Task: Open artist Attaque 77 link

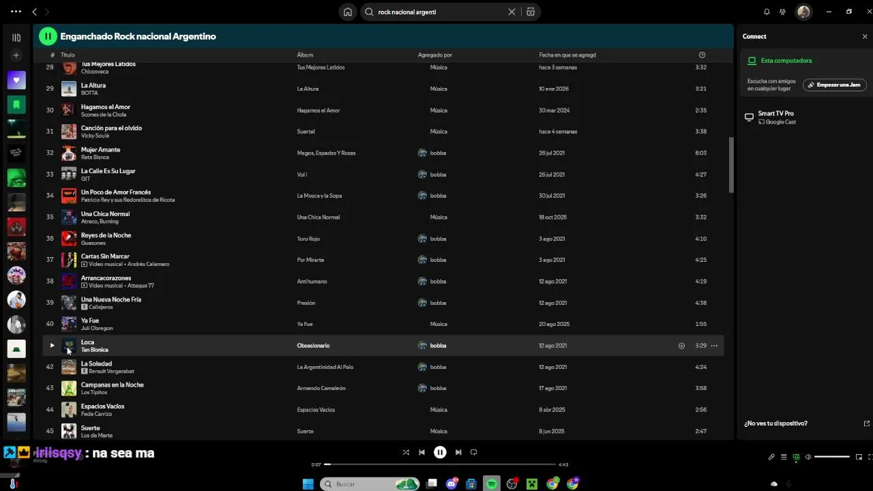Action: (x=141, y=286)
